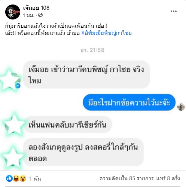186x187 pixels.
Task: Click star avatar beside ลองสังเกตุดูลงรูป message
Action: coord(13,158)
